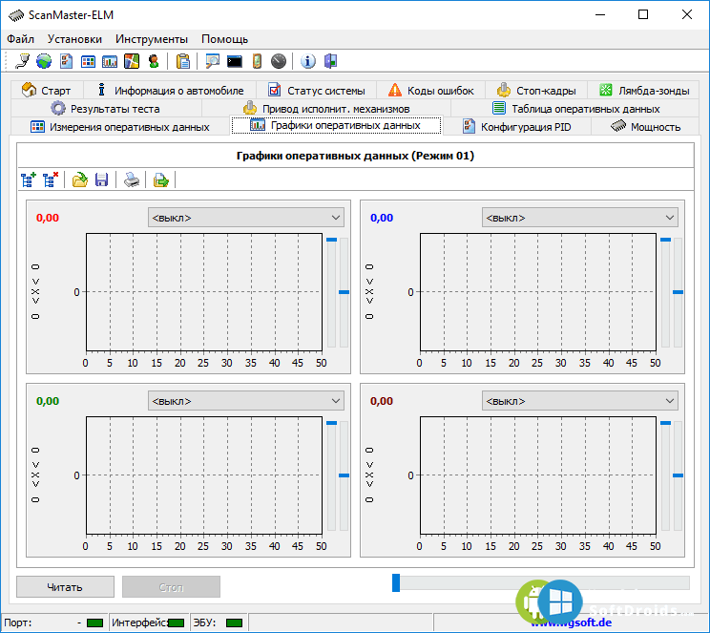
Task: Switch to the Статус системы tab
Action: click(317, 90)
